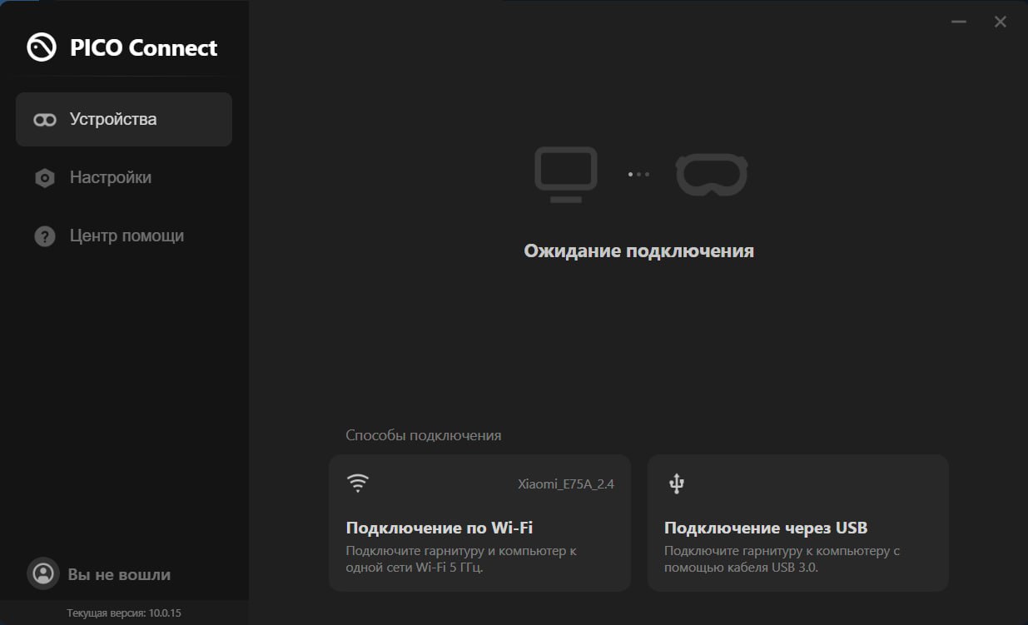
Task: Open the Центр помощи menu item
Action: tap(127, 236)
